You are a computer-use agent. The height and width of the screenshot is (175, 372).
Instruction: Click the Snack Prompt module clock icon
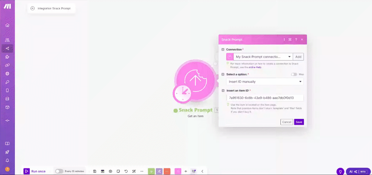click(182, 94)
